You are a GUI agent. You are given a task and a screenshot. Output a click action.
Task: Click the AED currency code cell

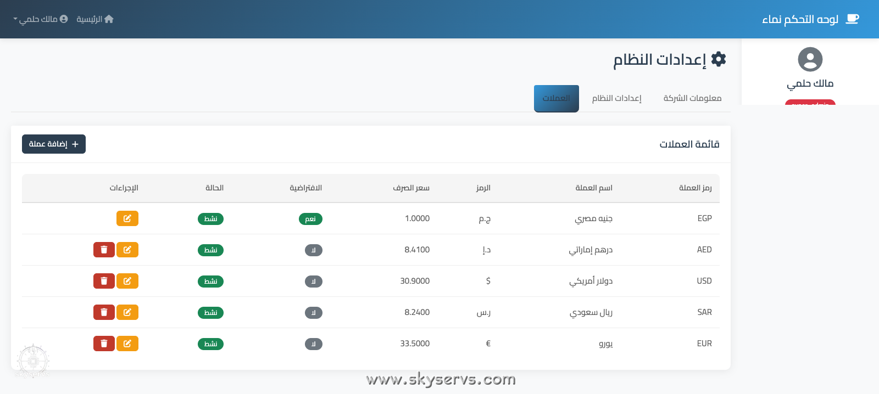click(x=704, y=250)
